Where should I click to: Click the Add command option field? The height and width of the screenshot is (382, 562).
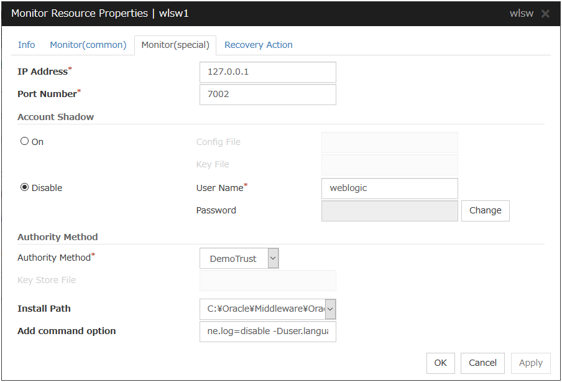coord(267,331)
